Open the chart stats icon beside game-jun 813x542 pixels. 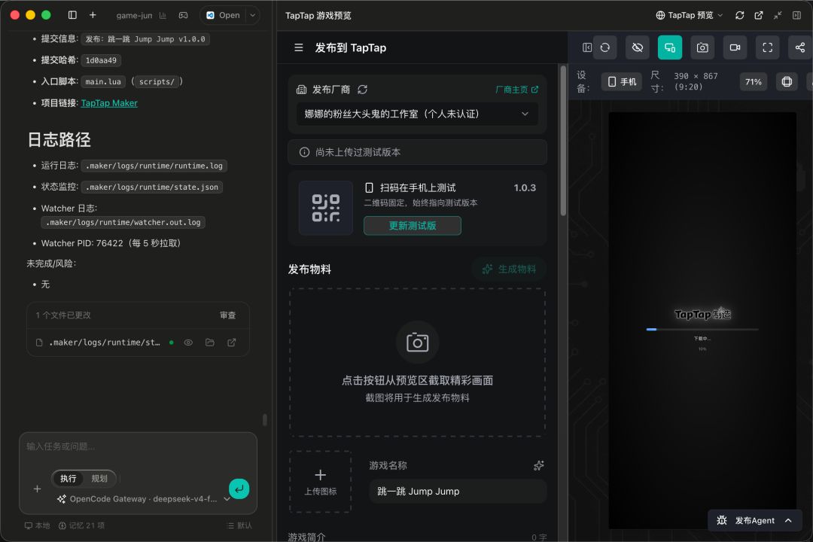point(163,16)
